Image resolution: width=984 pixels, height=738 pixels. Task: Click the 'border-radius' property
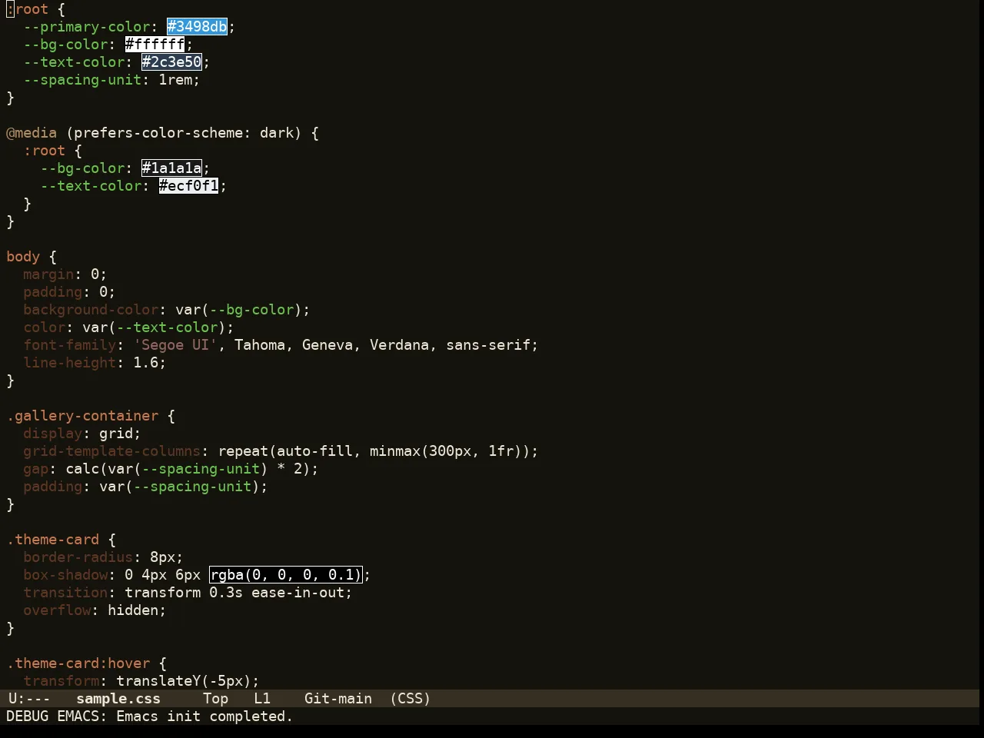[x=78, y=557]
